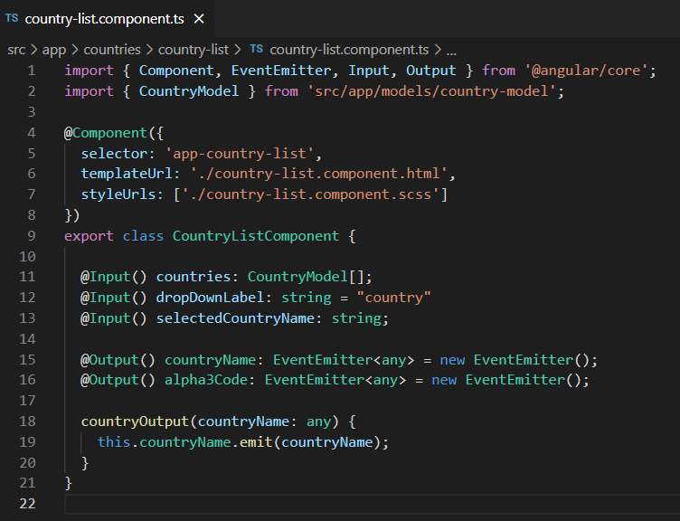This screenshot has width=680, height=521.
Task: Click the TS icon in the breadcrumb bar
Action: click(x=256, y=49)
